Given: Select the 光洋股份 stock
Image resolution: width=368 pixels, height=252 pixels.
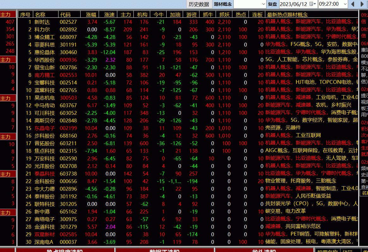Looking at the screenshot, I should tap(188, 166).
